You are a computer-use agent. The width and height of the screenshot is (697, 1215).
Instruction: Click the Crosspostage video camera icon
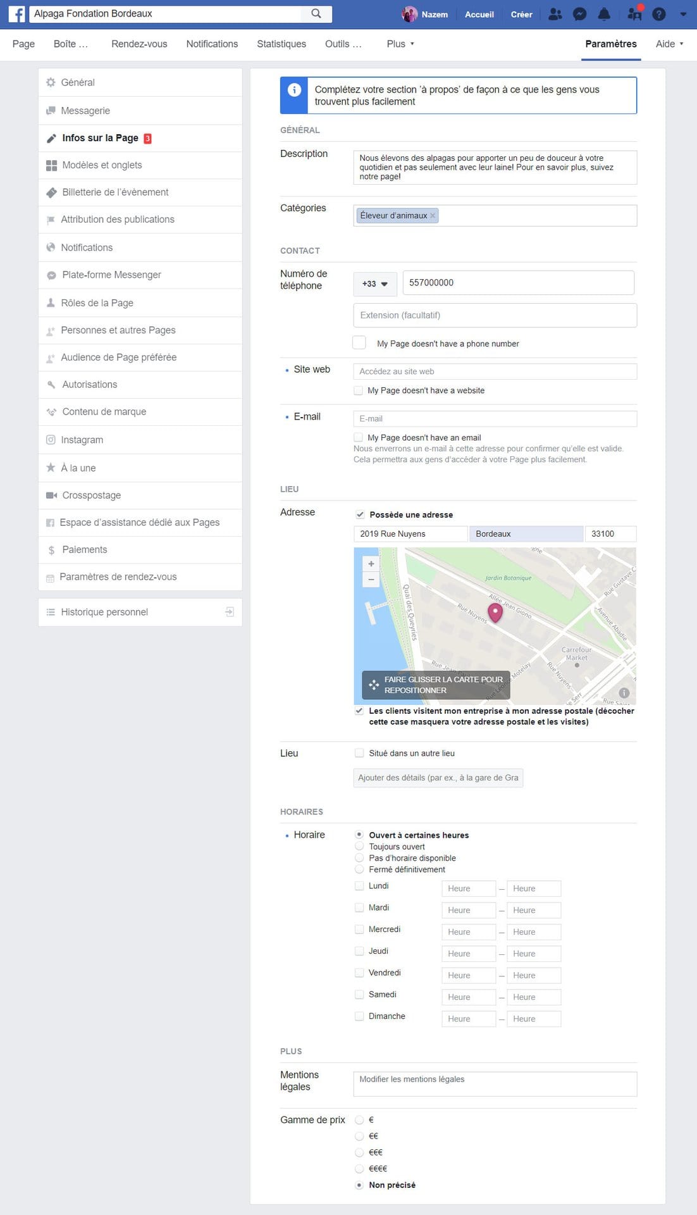tap(51, 495)
